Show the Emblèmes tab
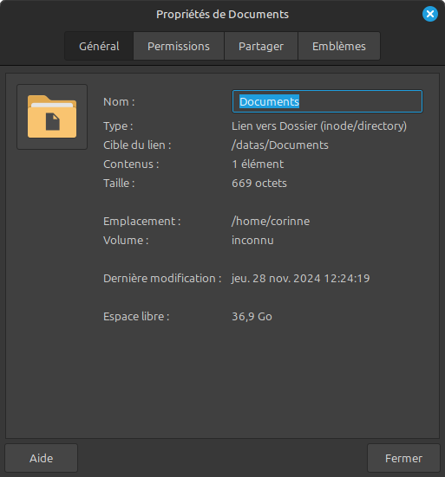The width and height of the screenshot is (445, 477). click(x=339, y=46)
